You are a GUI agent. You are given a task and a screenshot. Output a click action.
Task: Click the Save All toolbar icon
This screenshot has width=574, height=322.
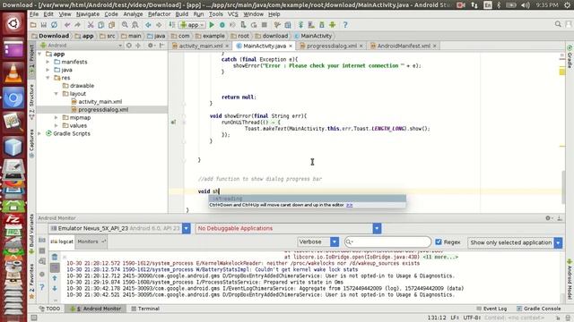coord(44,25)
